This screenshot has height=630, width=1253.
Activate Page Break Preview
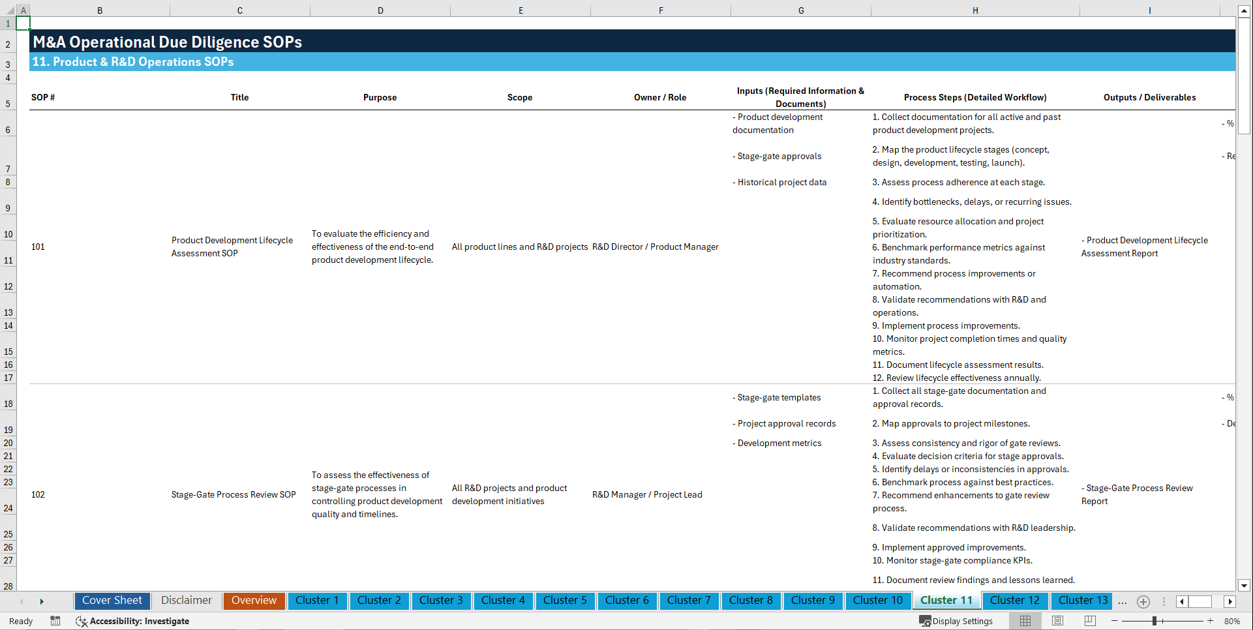[x=1089, y=621]
